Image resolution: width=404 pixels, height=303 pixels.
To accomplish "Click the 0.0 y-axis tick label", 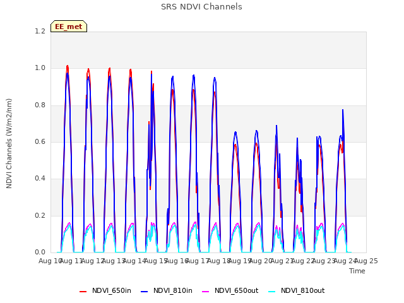I will pyautogui.click(x=40, y=252).
